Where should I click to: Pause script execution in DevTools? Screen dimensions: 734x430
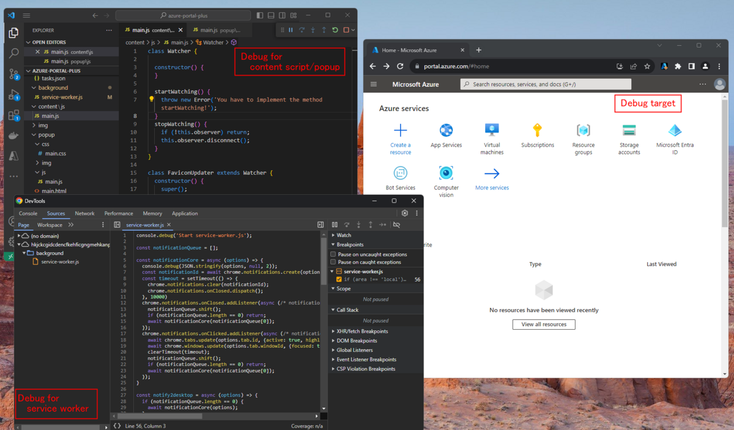335,225
